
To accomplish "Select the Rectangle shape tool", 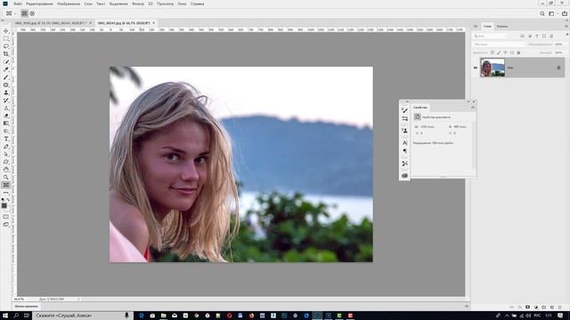I will [x=6, y=162].
